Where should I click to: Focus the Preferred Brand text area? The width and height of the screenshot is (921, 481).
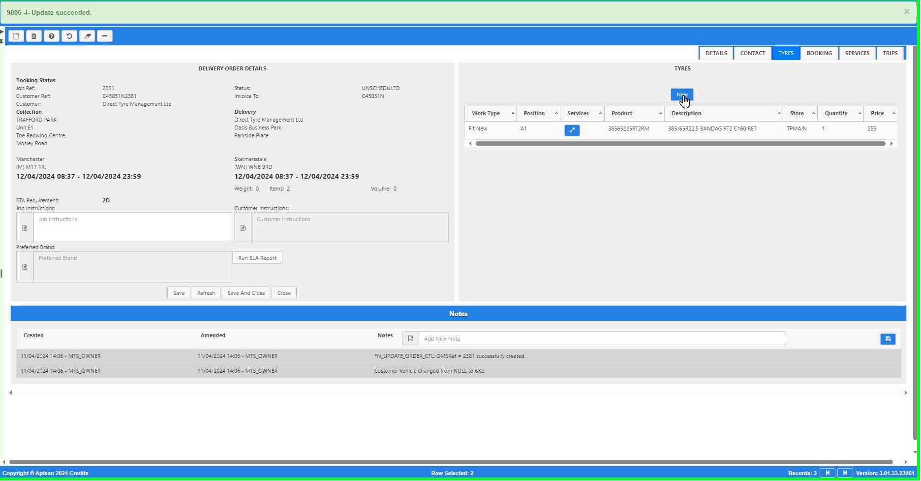click(133, 267)
